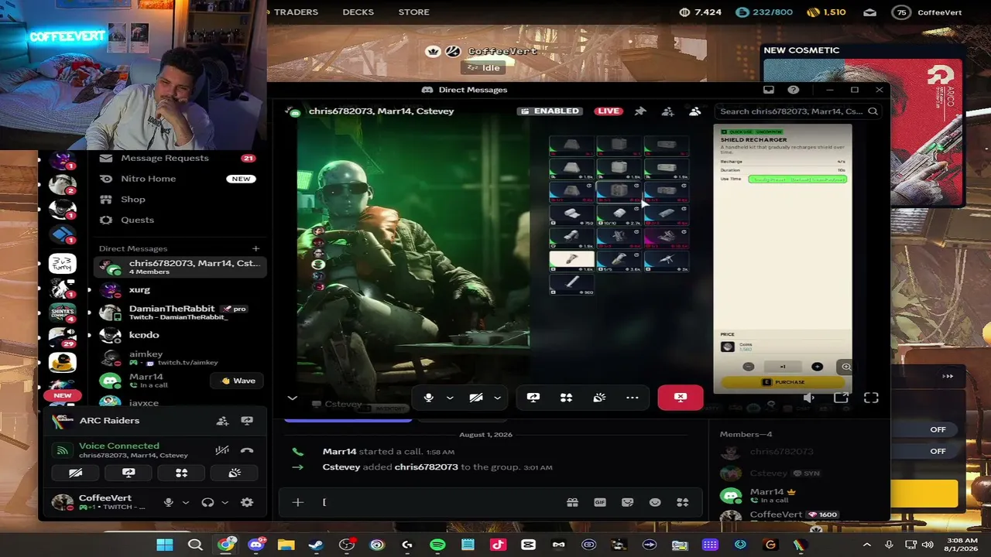
Task: Open direct message with aimkey
Action: click(178, 357)
